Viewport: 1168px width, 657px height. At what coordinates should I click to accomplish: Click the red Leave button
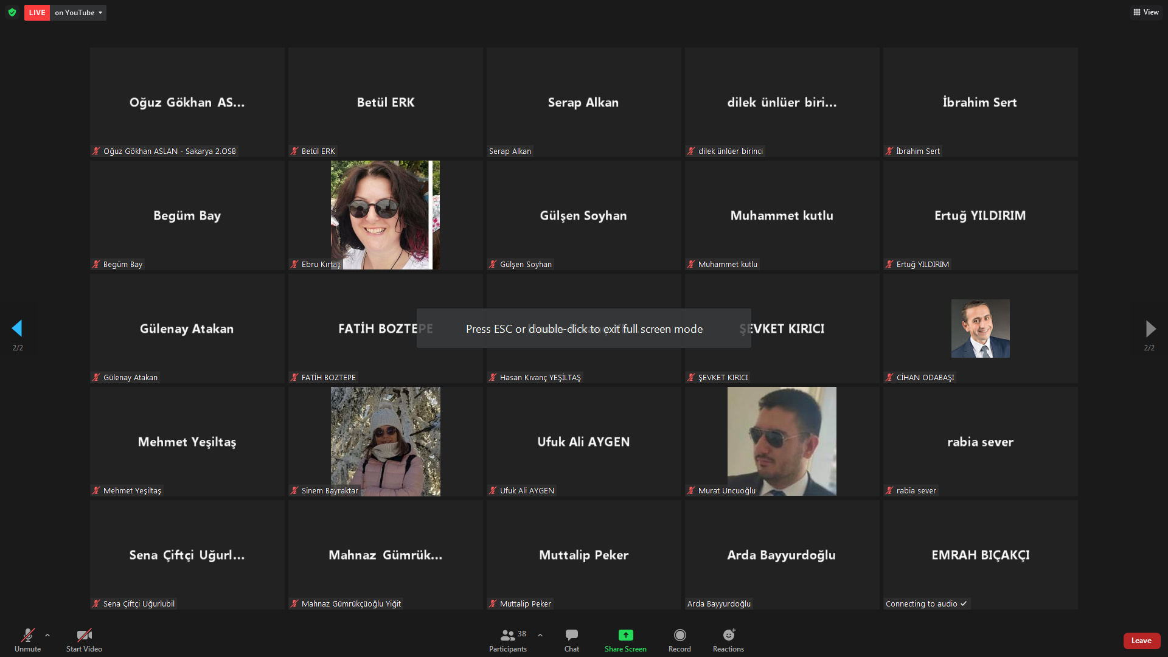click(1141, 640)
